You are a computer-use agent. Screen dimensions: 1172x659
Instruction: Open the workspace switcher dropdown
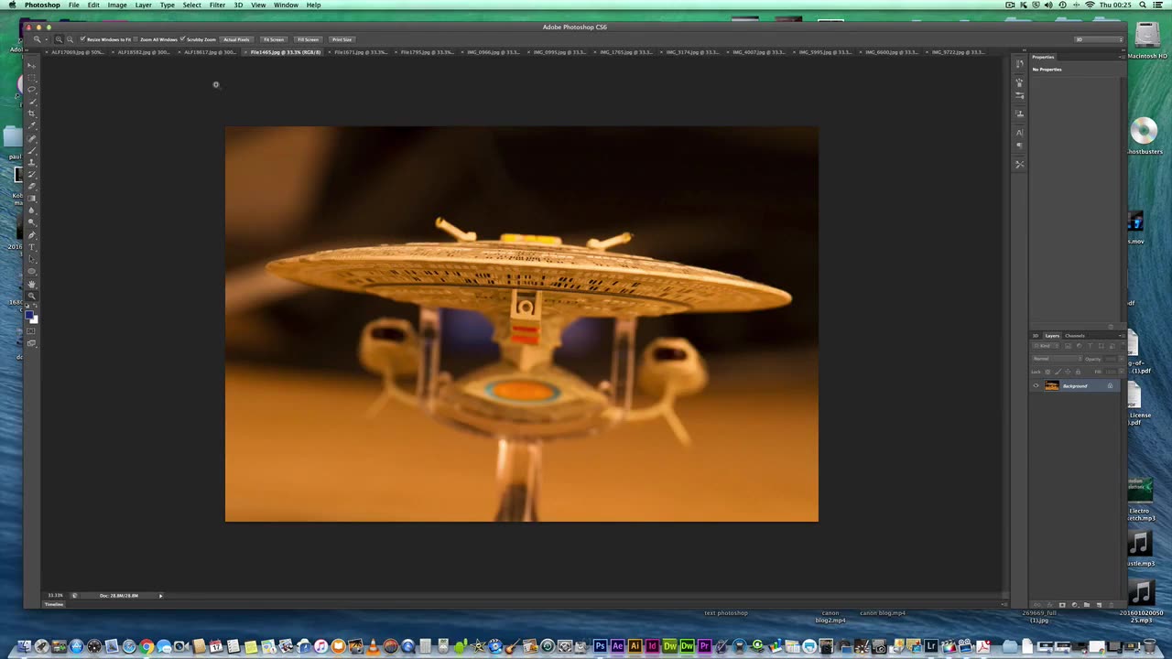pos(1099,39)
